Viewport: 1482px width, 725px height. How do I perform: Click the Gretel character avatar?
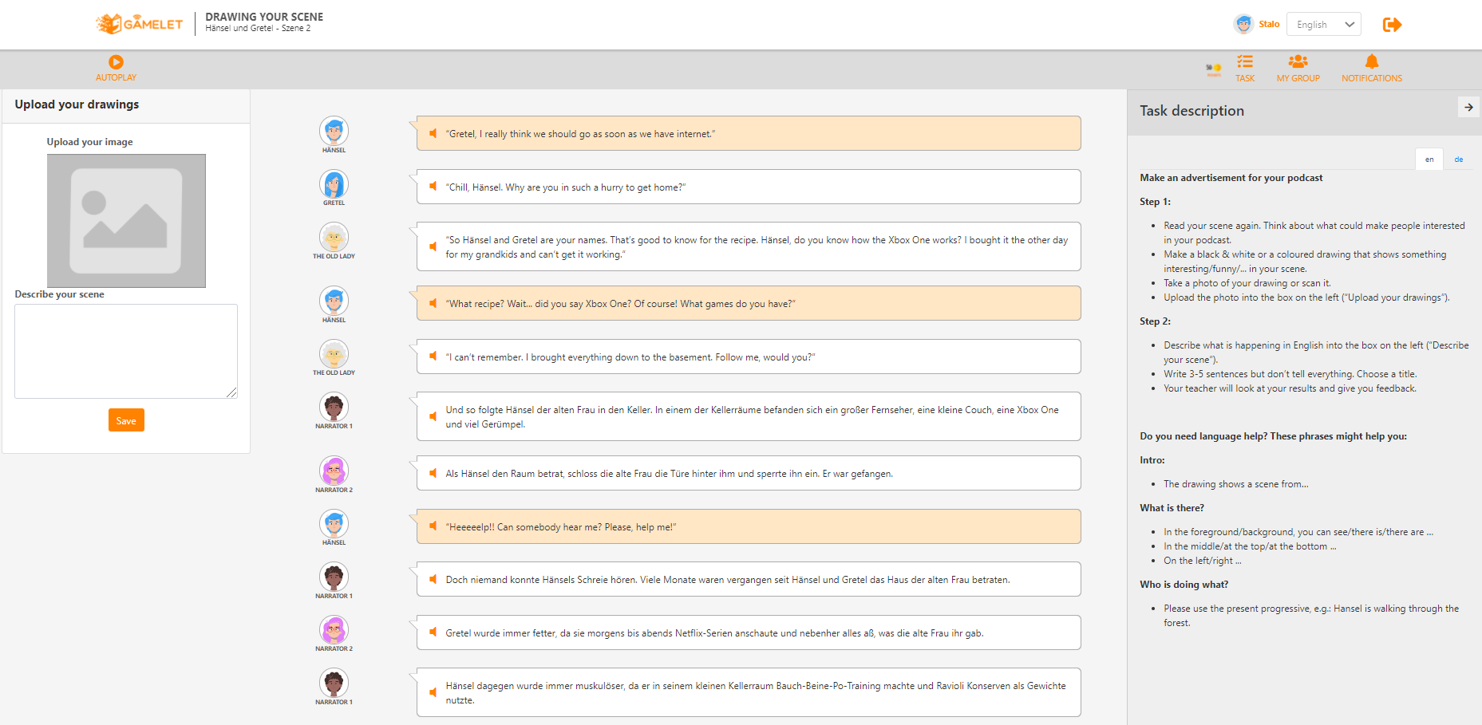pyautogui.click(x=334, y=184)
